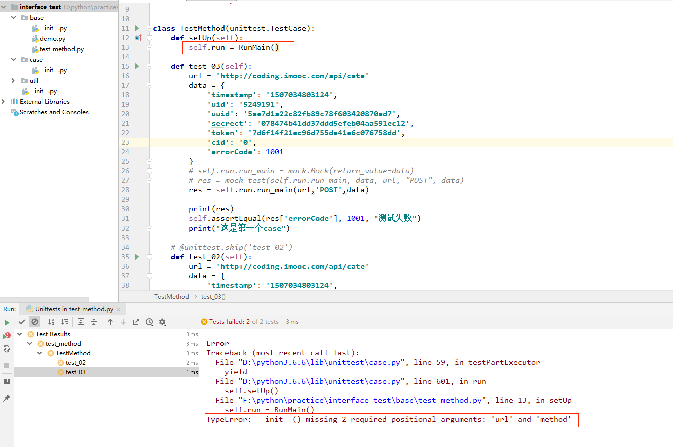Screen dimensions: 673x447
Task: Click the self.assertEqual line in editor
Action: click(305, 219)
